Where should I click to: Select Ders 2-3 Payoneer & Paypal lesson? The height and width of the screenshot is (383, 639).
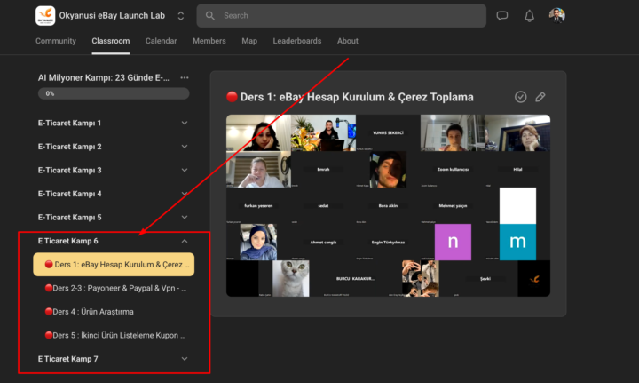pyautogui.click(x=115, y=288)
